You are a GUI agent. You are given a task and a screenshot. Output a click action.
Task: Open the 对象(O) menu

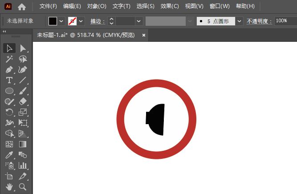click(97, 6)
